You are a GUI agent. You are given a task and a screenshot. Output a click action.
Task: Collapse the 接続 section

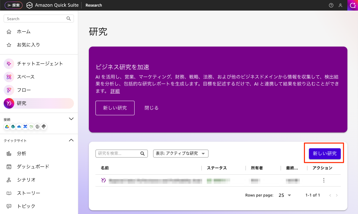click(71, 119)
